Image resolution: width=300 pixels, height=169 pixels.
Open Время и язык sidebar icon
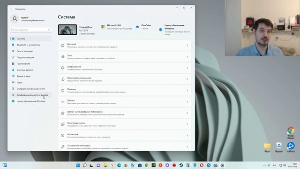tap(13, 76)
